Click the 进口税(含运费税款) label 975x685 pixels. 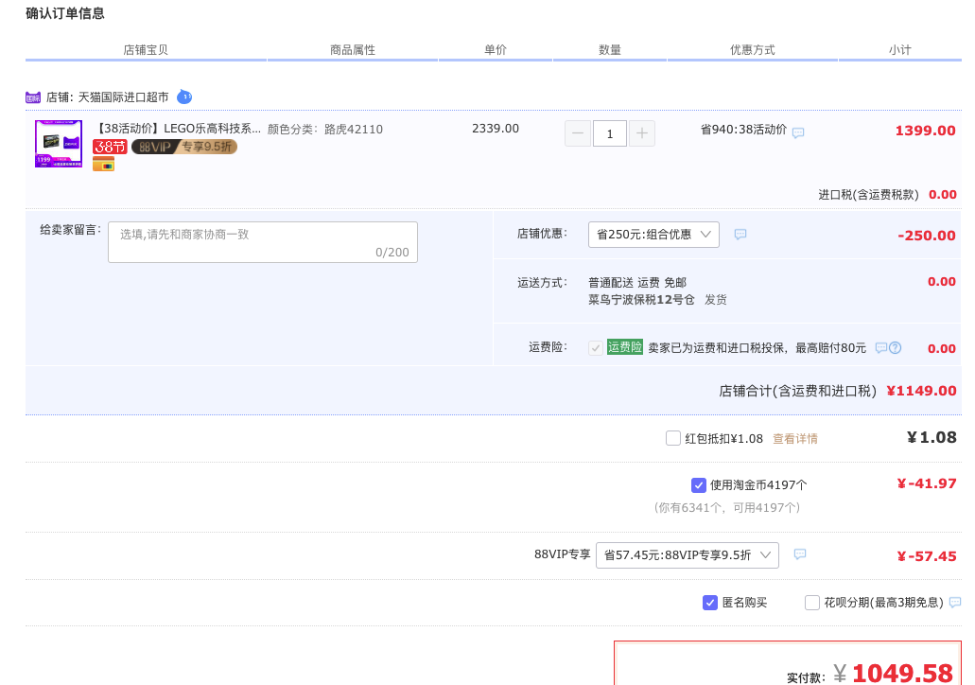click(868, 195)
